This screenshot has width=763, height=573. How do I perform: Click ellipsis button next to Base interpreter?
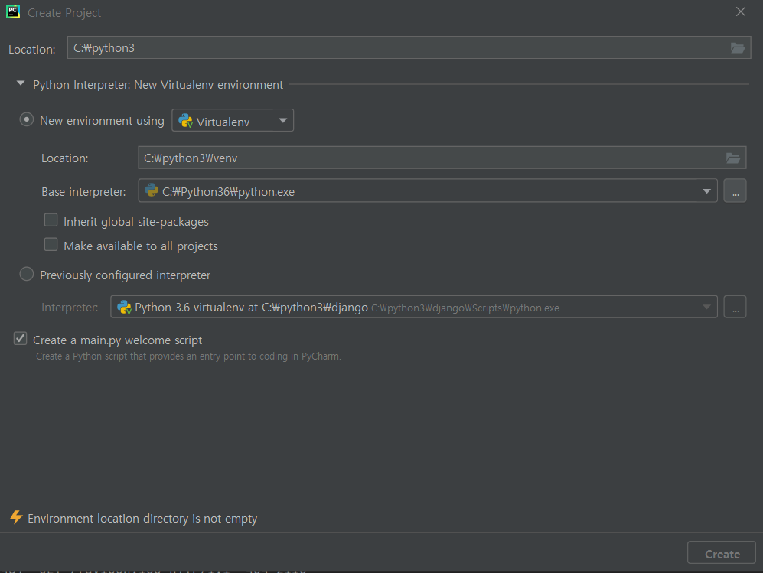pos(735,190)
